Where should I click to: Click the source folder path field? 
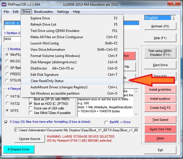tap(77, 130)
